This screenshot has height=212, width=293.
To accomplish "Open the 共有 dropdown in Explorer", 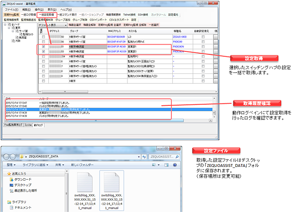I will (60, 165).
